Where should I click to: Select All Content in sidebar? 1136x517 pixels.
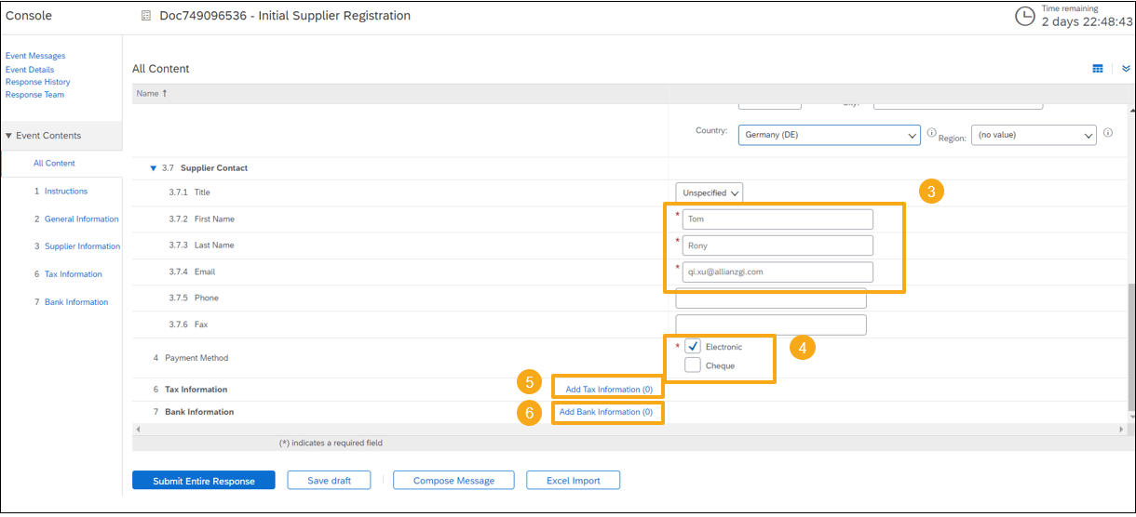click(x=54, y=164)
